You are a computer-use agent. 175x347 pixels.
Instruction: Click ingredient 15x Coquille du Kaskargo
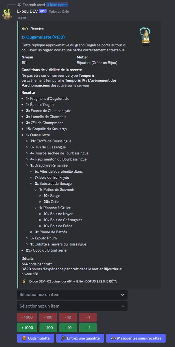pyautogui.click(x=46, y=129)
